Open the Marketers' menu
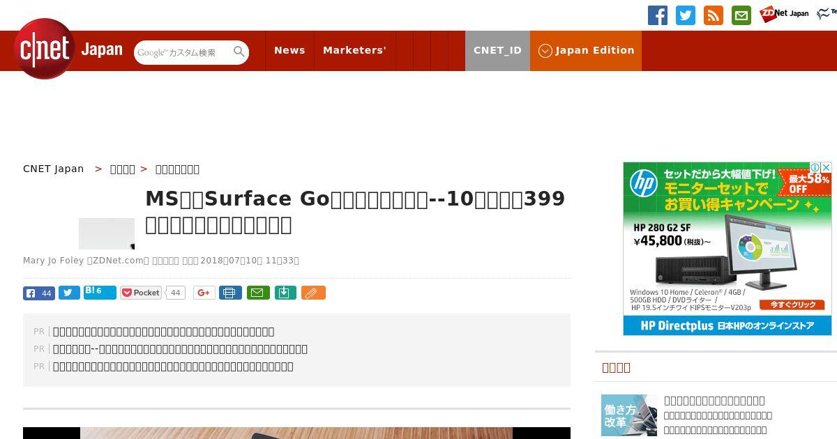Viewport: 837px width, 439px height. [x=354, y=51]
